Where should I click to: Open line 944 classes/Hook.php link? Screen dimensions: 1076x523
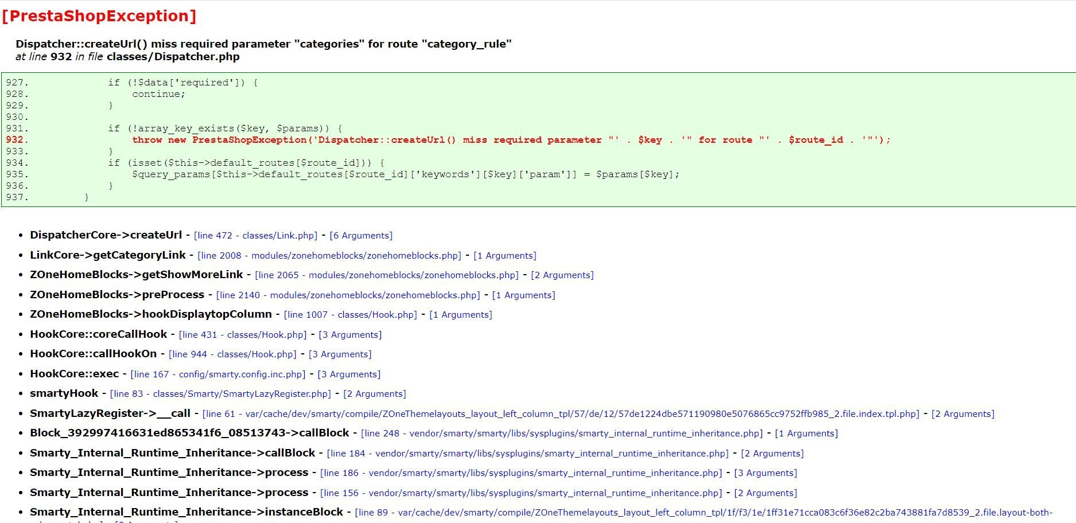coord(232,354)
